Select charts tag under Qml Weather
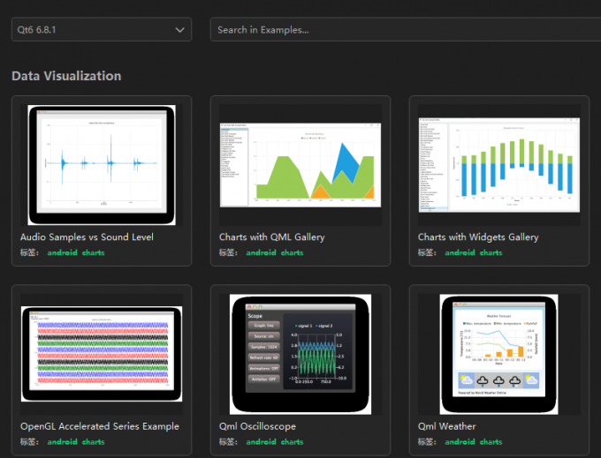Image resolution: width=601 pixels, height=458 pixels. tap(491, 442)
